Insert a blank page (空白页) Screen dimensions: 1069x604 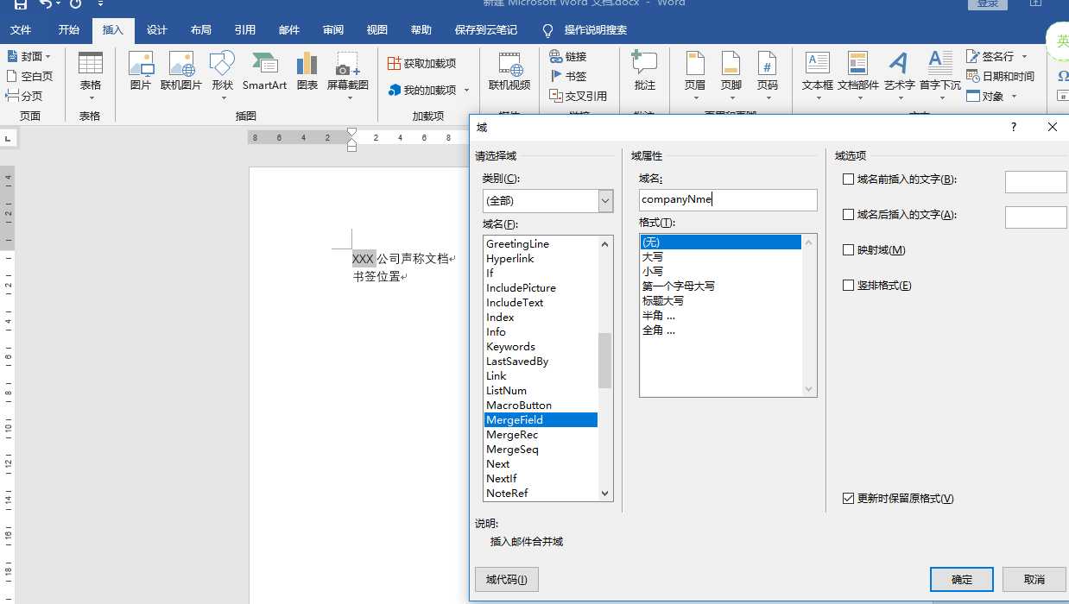(x=29, y=76)
